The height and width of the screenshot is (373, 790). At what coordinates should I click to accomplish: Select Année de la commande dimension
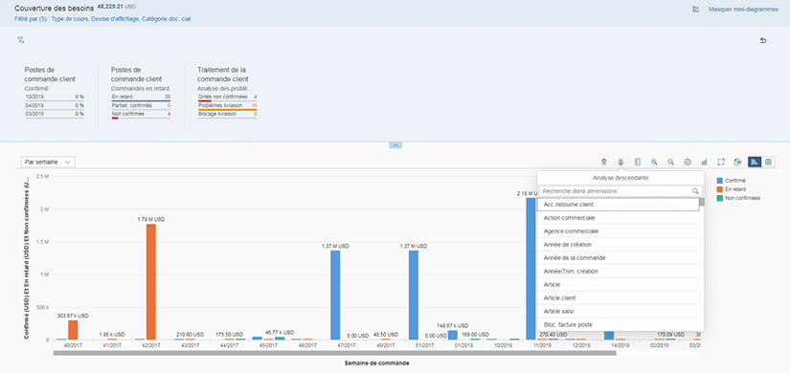[619, 257]
